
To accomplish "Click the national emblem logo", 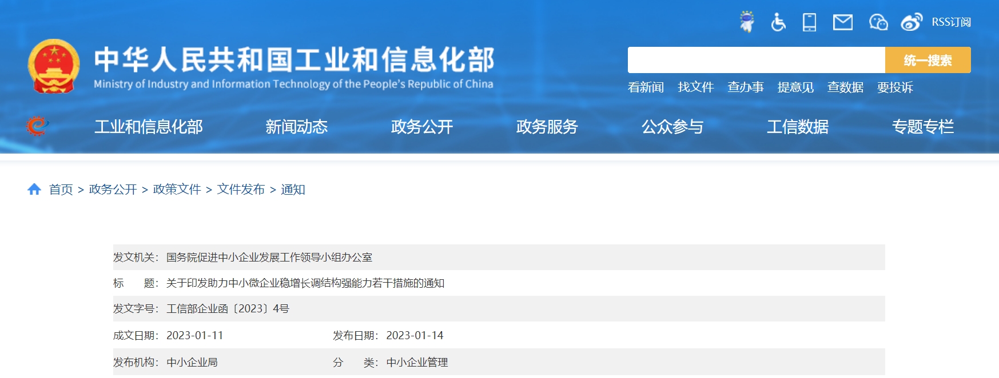I will (x=54, y=66).
